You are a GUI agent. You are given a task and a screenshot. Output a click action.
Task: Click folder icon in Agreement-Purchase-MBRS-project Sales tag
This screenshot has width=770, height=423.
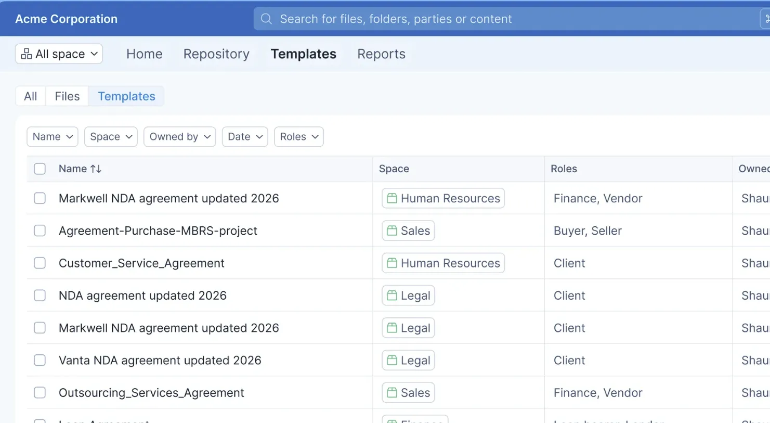(x=392, y=230)
